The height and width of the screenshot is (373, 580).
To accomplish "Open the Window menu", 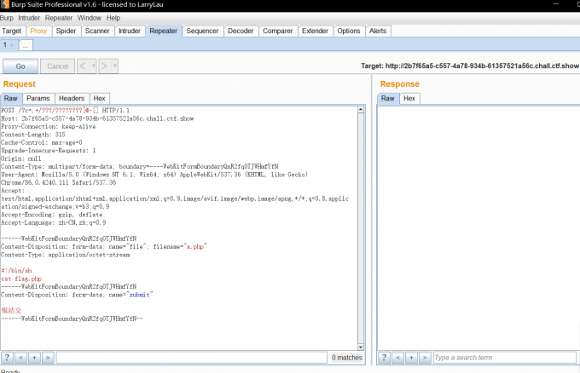I will [x=90, y=18].
